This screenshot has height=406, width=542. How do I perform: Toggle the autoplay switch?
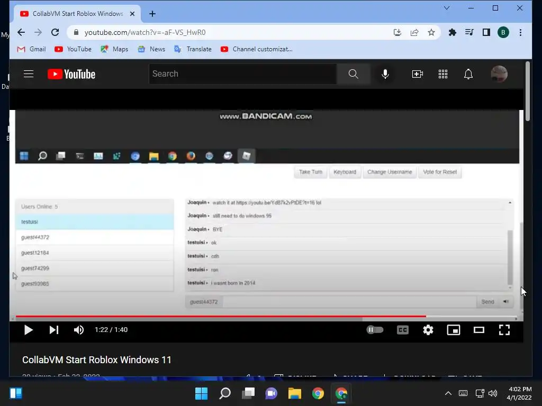point(375,330)
